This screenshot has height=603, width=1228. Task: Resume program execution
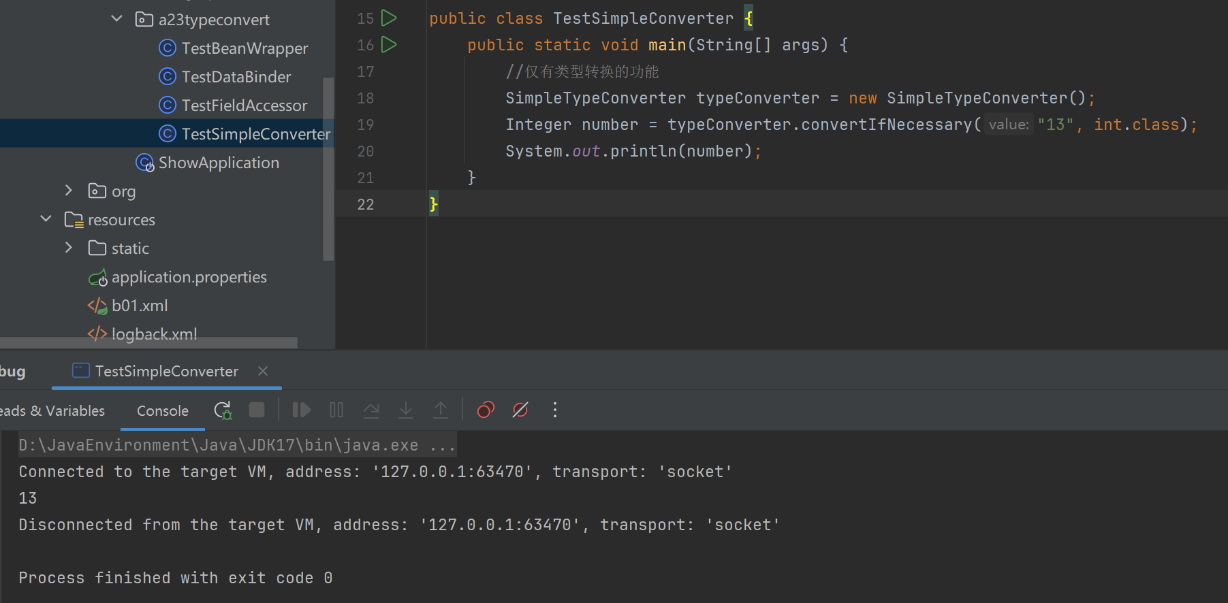301,410
